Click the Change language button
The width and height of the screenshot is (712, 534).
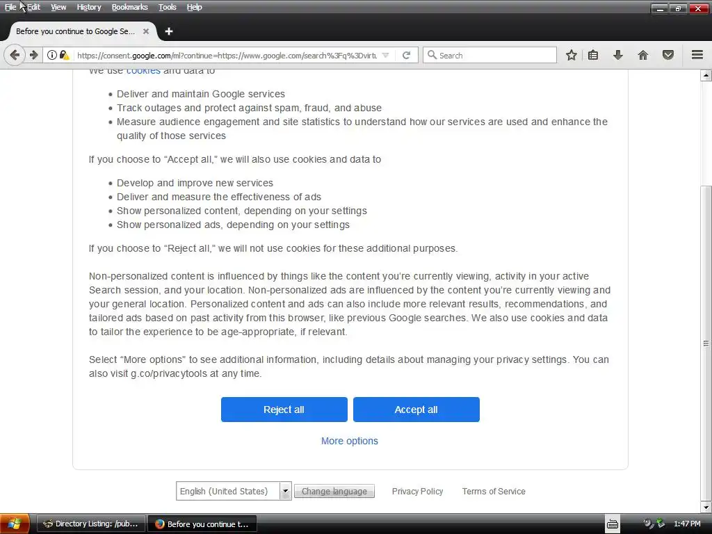pyautogui.click(x=334, y=492)
